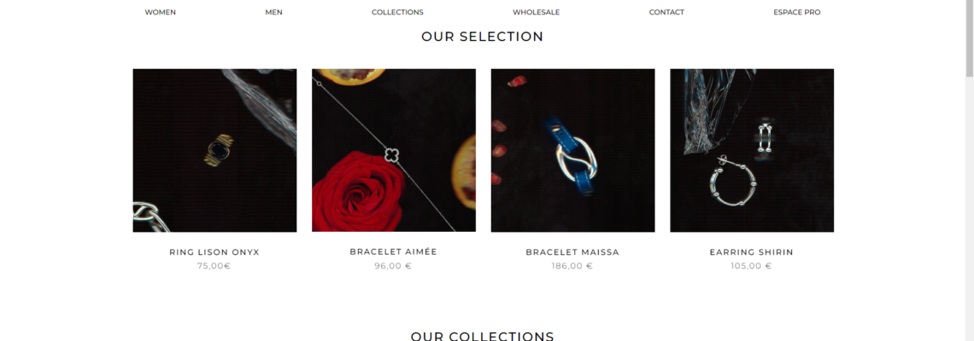Go to ESPACE PRO
Viewport: 974px width, 341px height.
[797, 13]
